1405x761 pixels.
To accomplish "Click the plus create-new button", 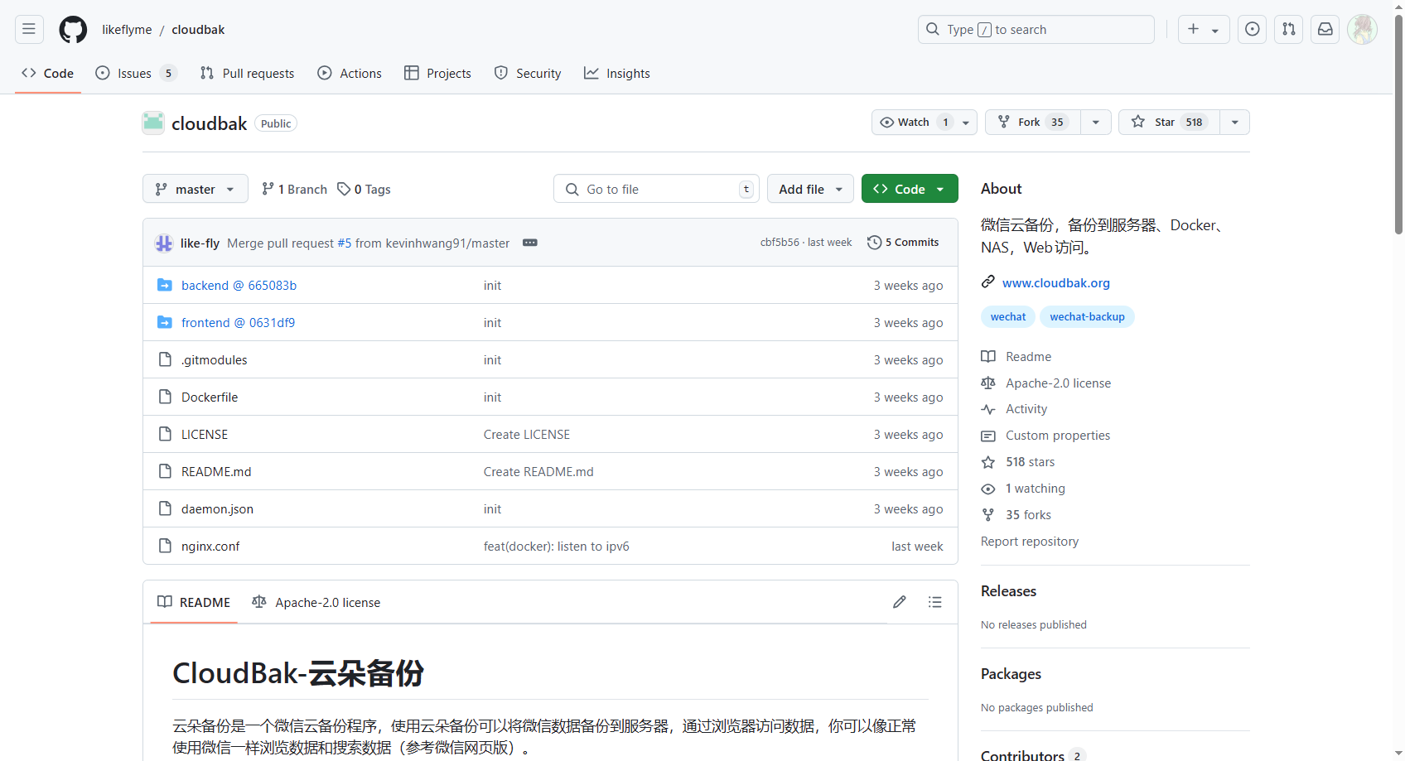I will [1204, 29].
